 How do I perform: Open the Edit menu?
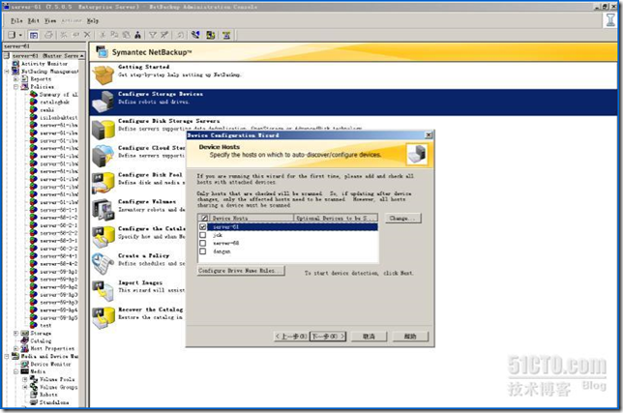click(x=33, y=20)
